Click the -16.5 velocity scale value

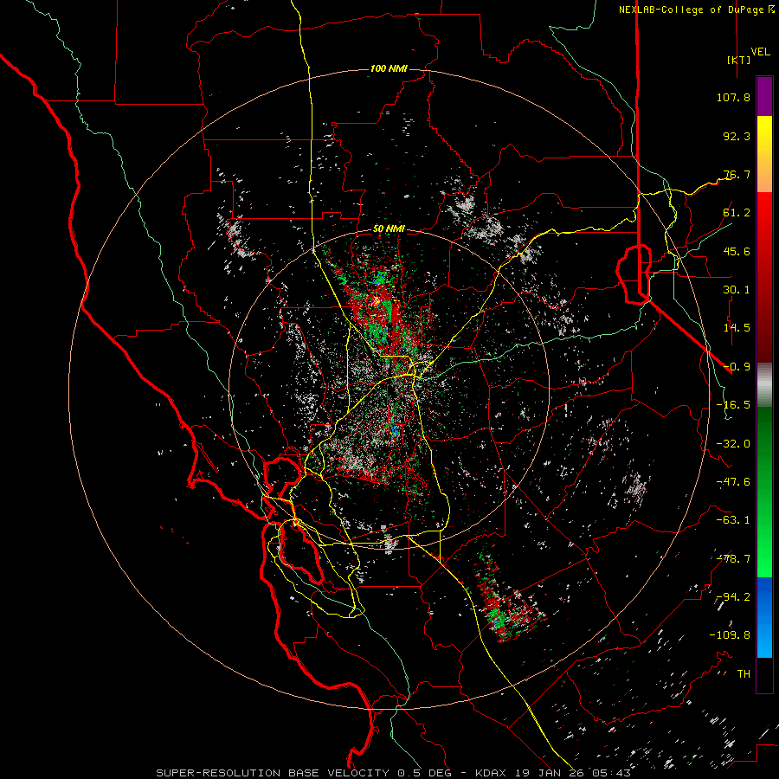click(x=733, y=405)
